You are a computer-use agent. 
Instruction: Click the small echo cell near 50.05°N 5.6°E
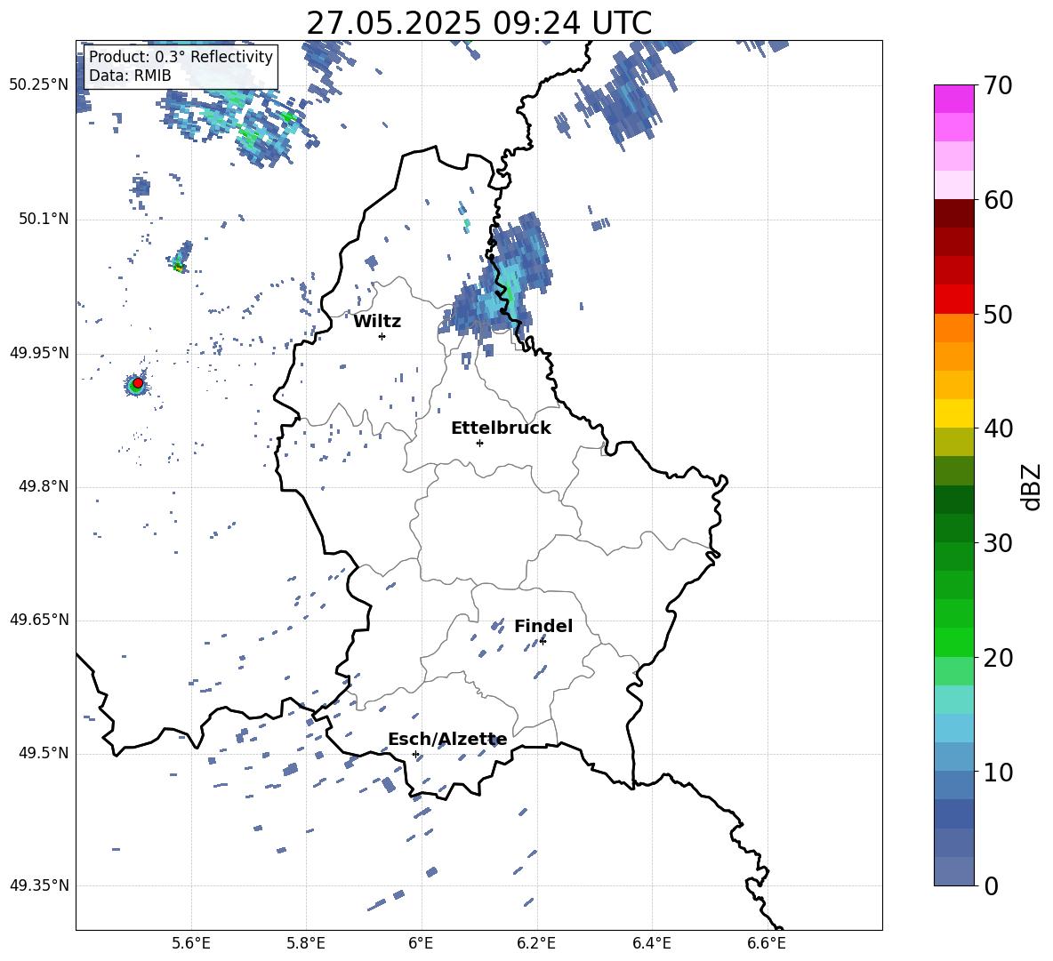[x=181, y=259]
